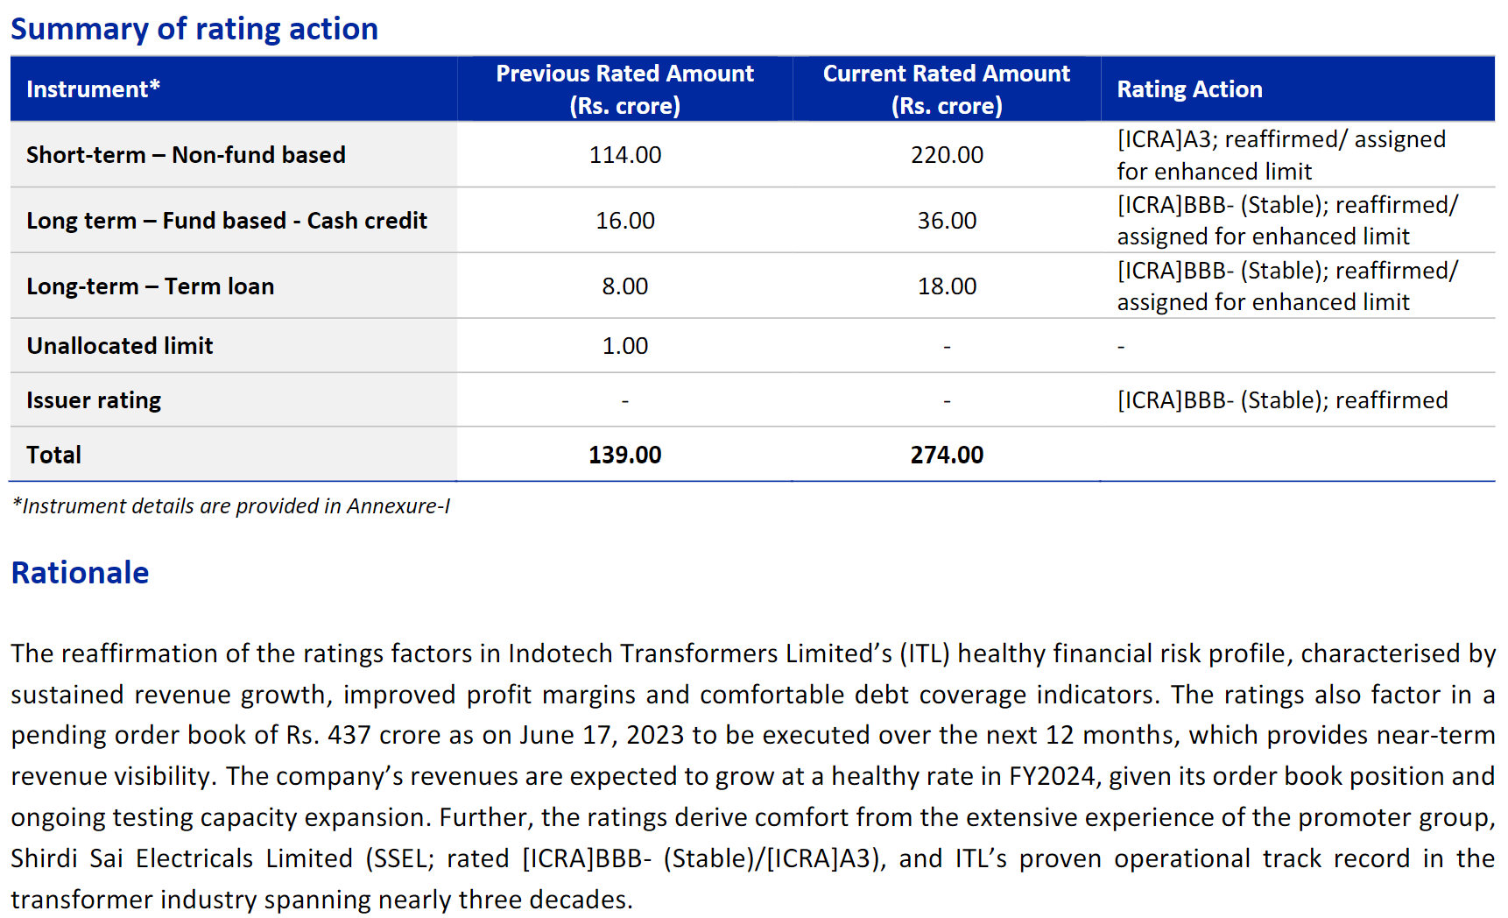
Task: Select the "Instrument*" column header
Action: (93, 89)
